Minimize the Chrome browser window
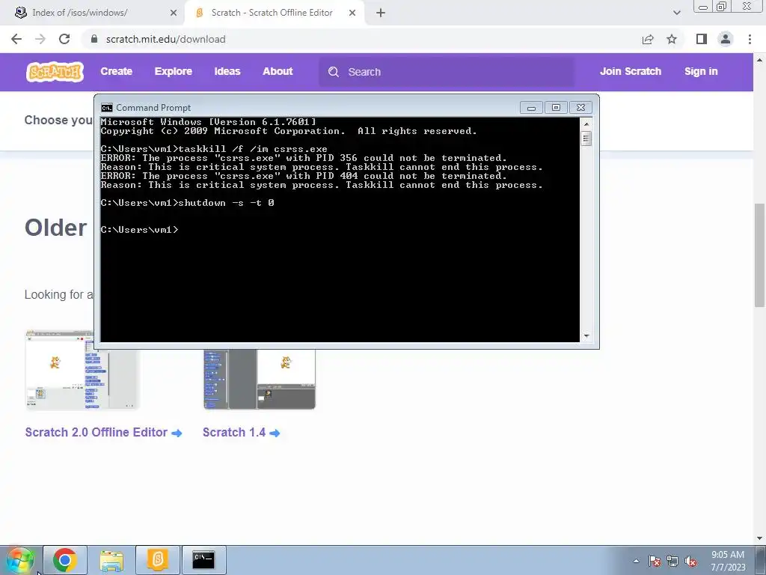Image resolution: width=766 pixels, height=575 pixels. (703, 6)
